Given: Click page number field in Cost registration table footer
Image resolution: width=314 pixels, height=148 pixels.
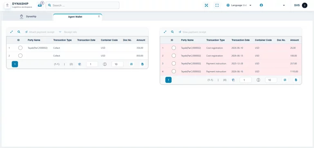Looking at the screenshot, I should coord(246,80).
